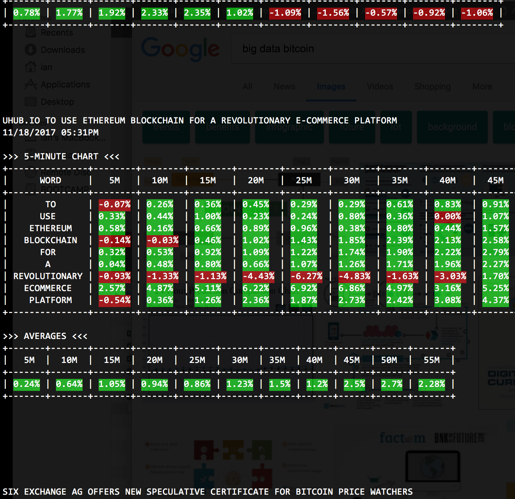This screenshot has height=499, width=515.
Task: Click the home icon next to ian
Action: [31, 67]
